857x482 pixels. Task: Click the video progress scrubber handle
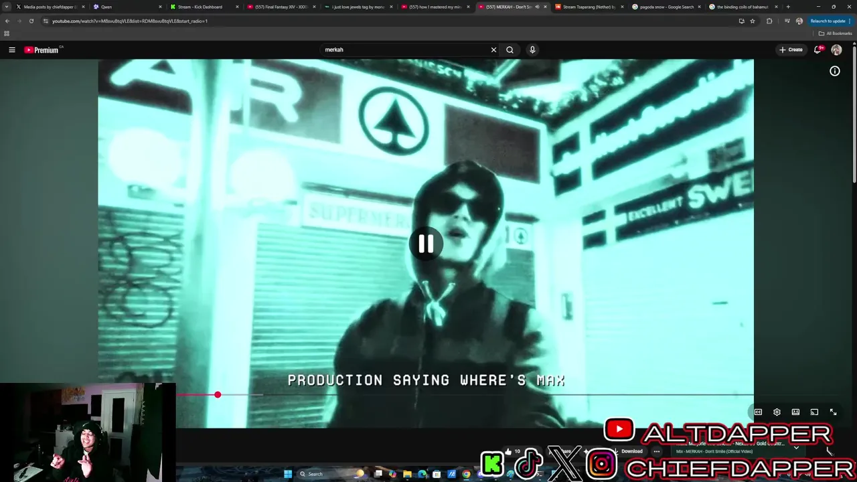218,395
